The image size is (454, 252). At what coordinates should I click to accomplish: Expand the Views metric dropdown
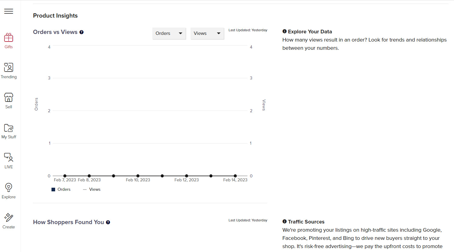[x=207, y=33]
